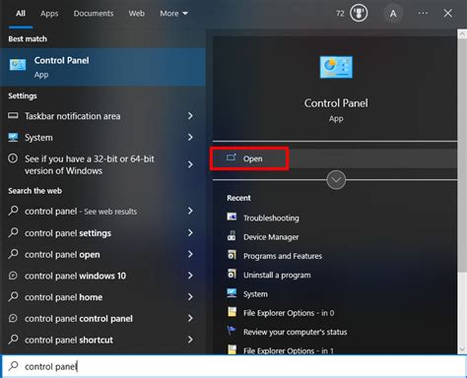This screenshot has width=467, height=378.
Task: Click the search icon beside control panel home
Action: pyautogui.click(x=13, y=296)
